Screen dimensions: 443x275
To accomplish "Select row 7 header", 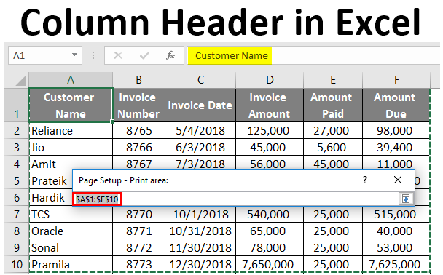I will point(17,215).
